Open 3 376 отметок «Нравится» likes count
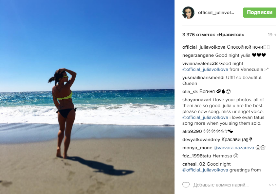The width and height of the screenshot is (277, 194). click(x=213, y=35)
